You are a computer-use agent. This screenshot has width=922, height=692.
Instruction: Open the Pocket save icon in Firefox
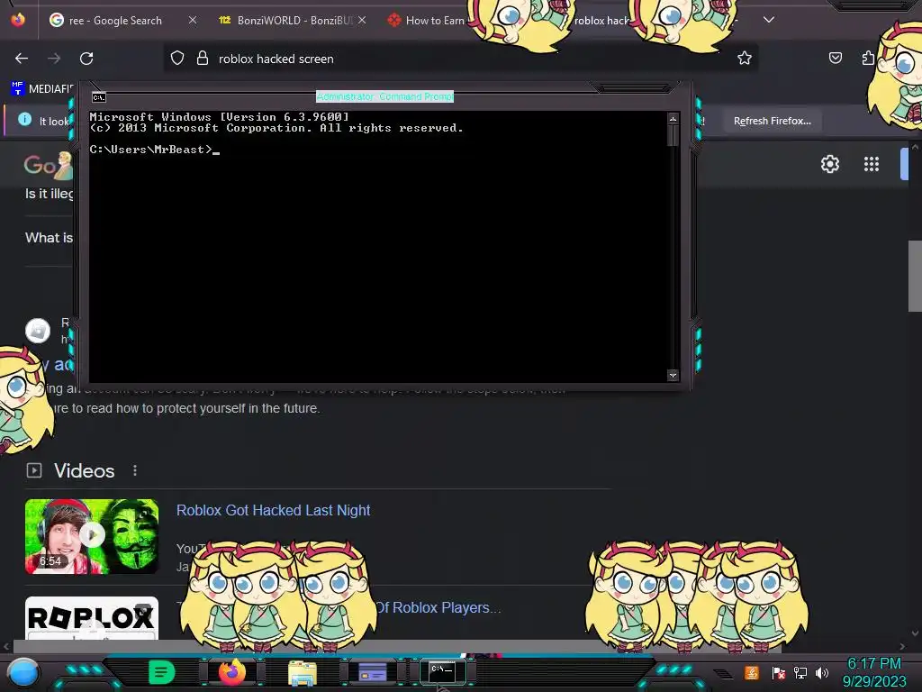pos(835,58)
